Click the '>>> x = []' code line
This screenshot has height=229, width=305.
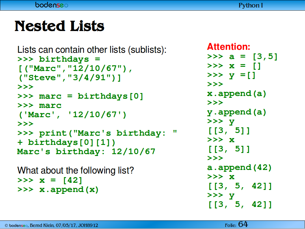pyautogui.click(x=234, y=66)
